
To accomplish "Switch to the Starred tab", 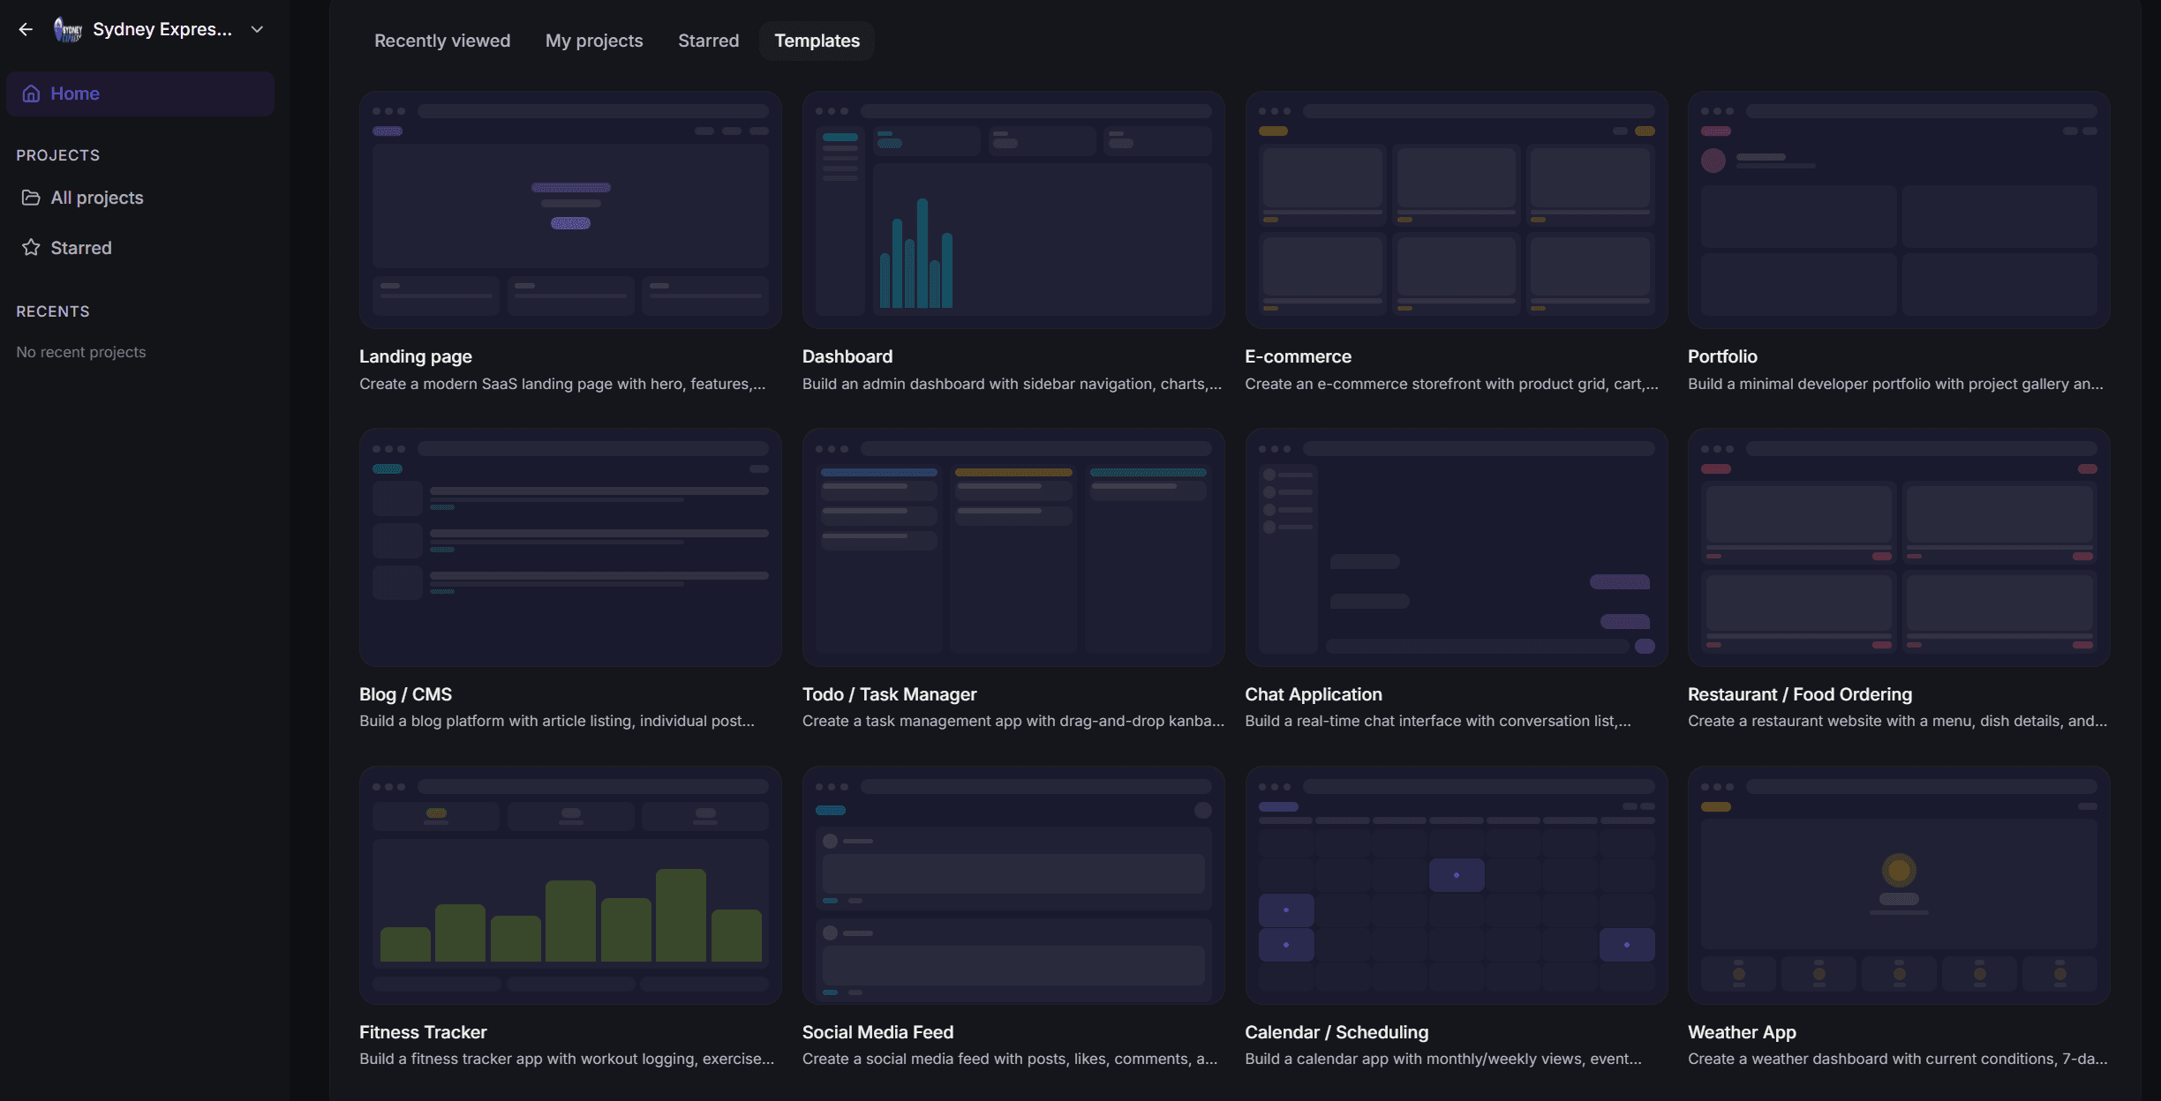I will pyautogui.click(x=708, y=41).
